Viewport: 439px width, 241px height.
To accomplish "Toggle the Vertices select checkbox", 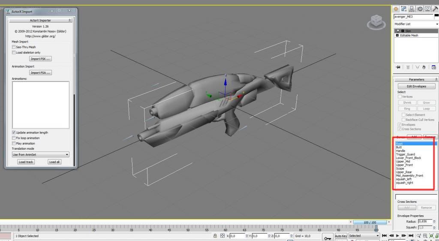I will pyautogui.click(x=400, y=96).
